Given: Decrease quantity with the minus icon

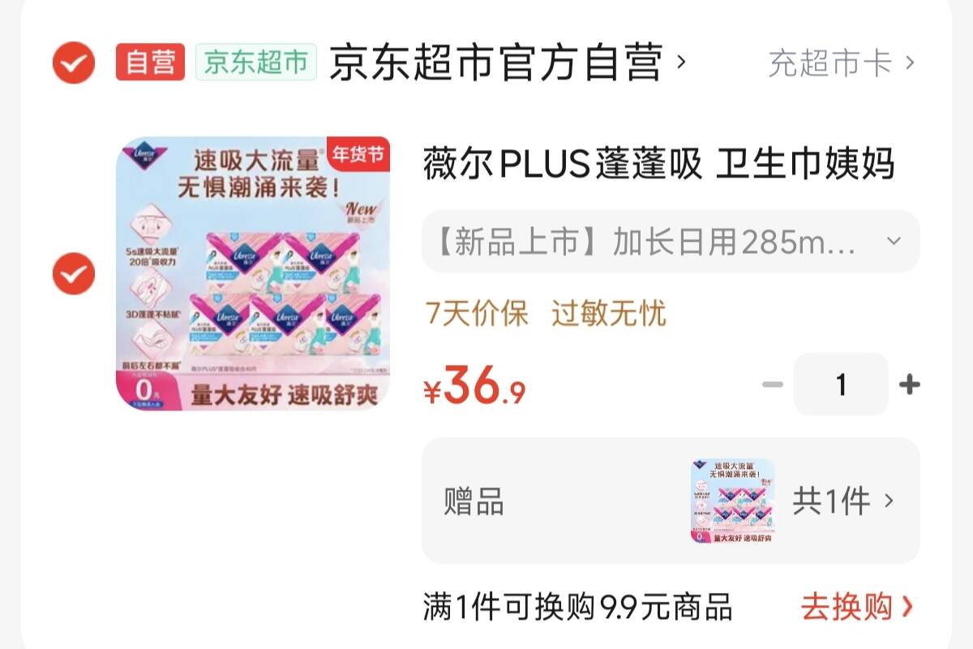Looking at the screenshot, I should [773, 384].
